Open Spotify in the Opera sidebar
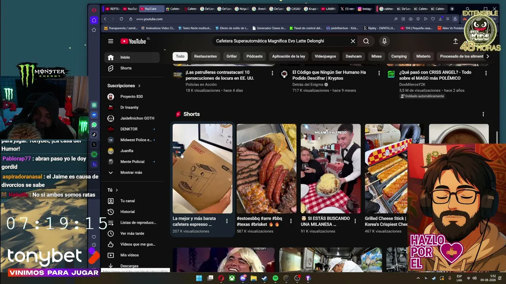This screenshot has height=284, width=506. point(94,155)
